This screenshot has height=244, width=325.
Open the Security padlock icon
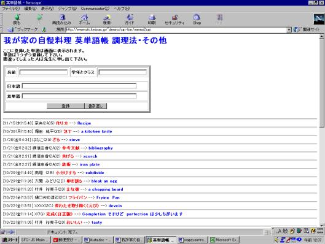[174, 19]
